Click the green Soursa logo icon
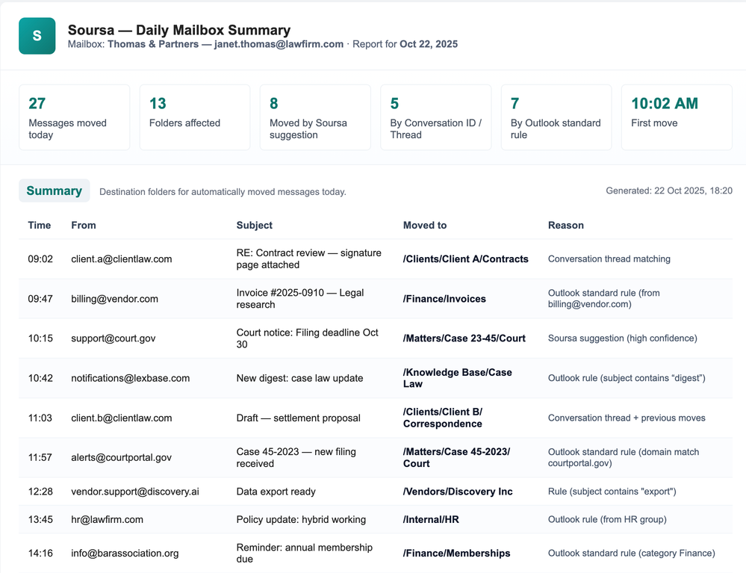The height and width of the screenshot is (573, 746). [37, 36]
